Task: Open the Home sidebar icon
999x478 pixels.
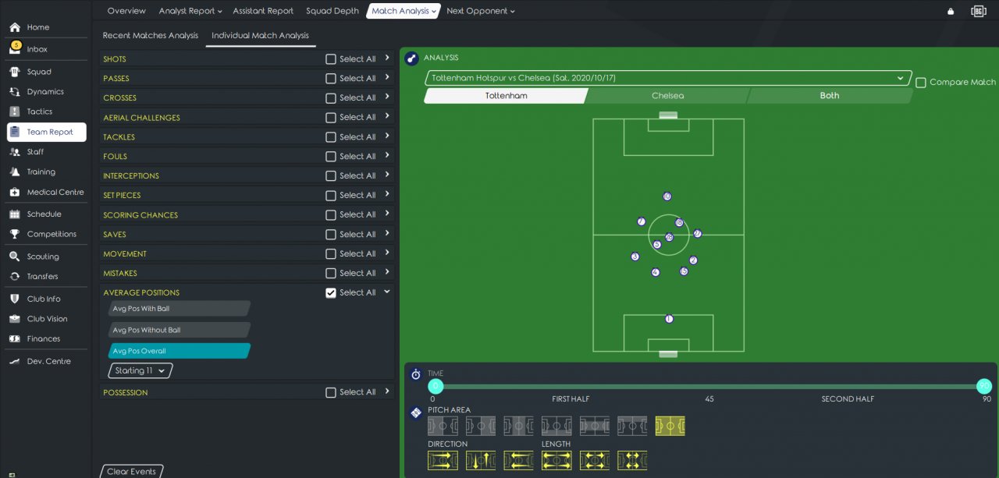Action: pyautogui.click(x=15, y=27)
